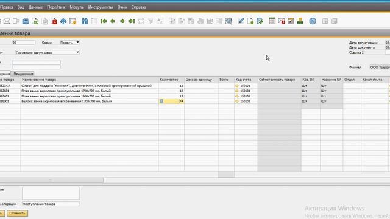Follow the account link arrow in the Велюкс row
The image size is (390, 219).
click(x=236, y=102)
